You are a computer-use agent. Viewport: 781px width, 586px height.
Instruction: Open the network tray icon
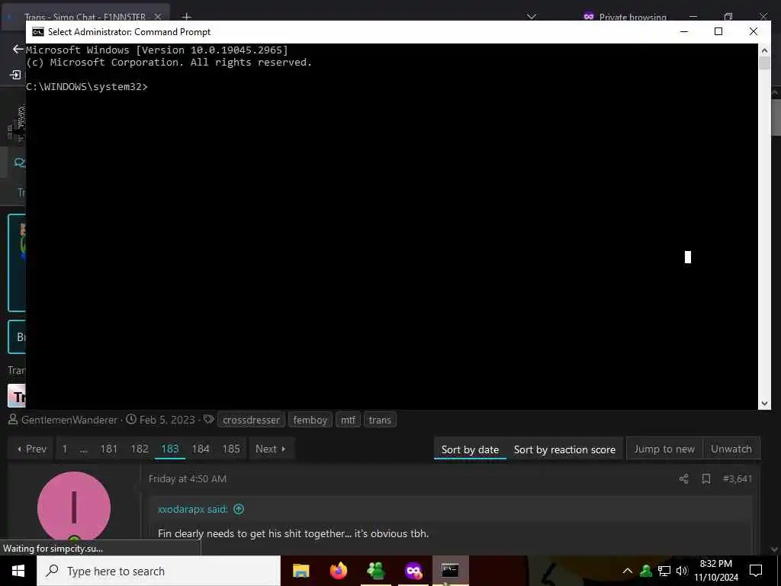click(664, 571)
